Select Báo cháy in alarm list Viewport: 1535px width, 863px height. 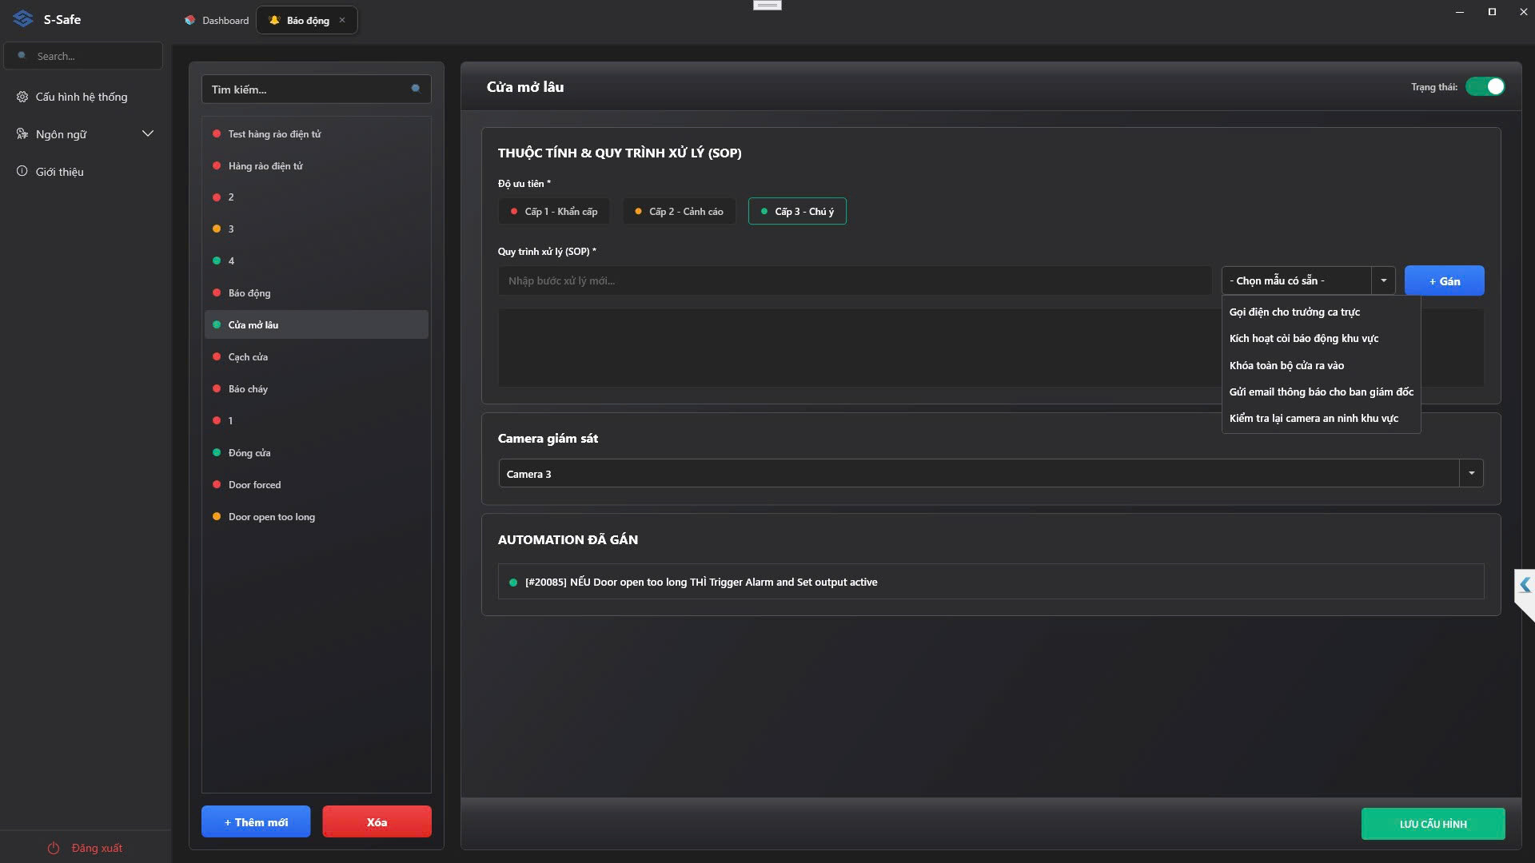coord(317,388)
